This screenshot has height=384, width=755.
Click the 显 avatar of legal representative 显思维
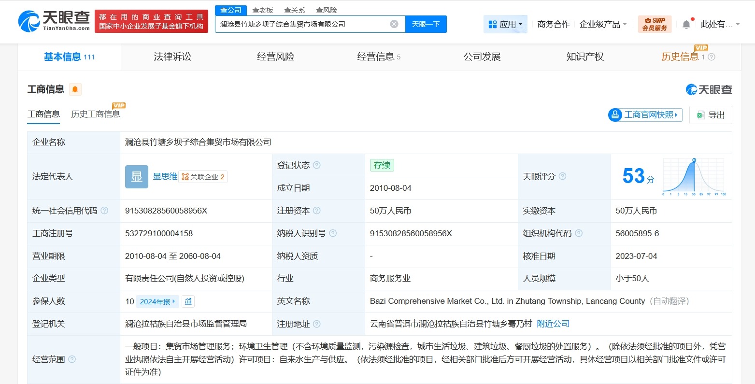136,177
